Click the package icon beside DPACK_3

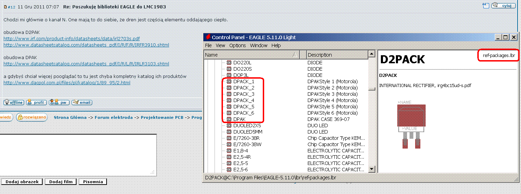(229, 94)
